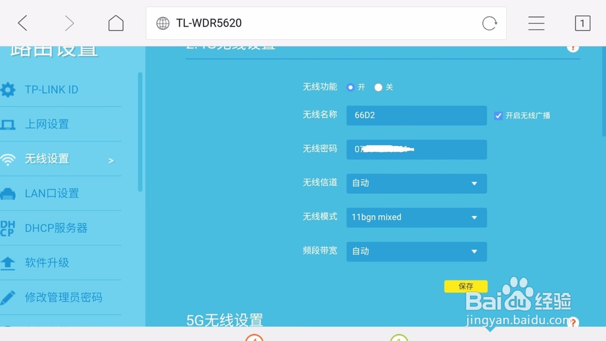
Task: Click the 频段带宽 label
Action: click(319, 251)
